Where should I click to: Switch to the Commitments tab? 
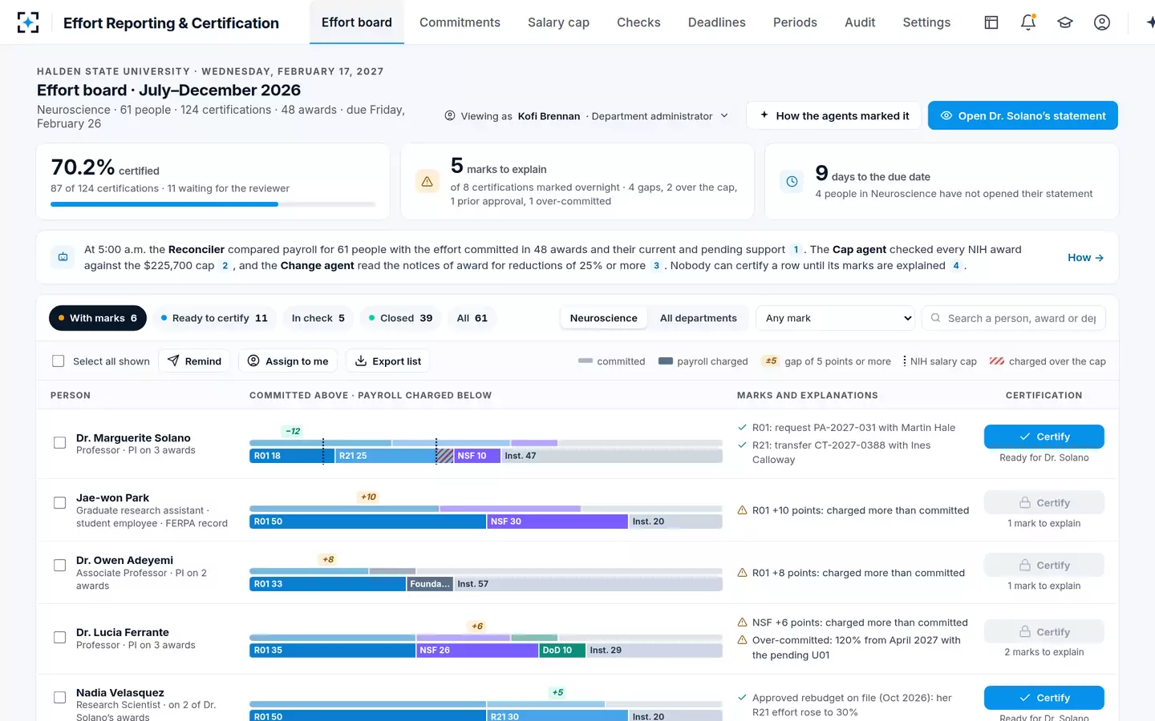coord(460,22)
